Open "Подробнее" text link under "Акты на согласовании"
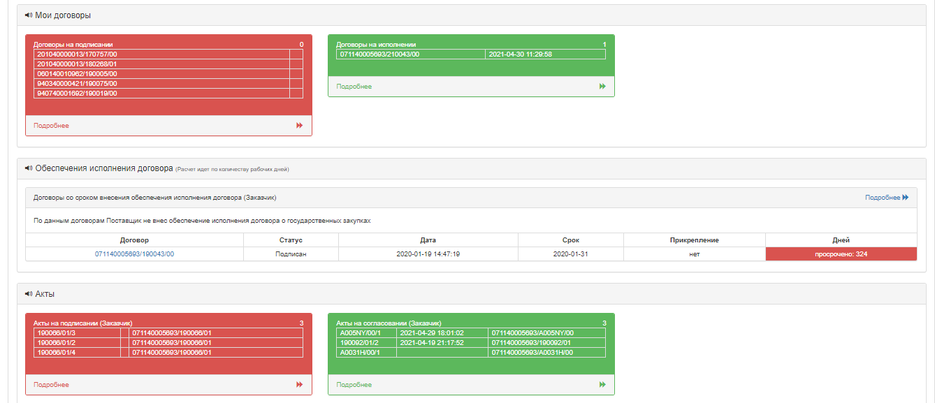Image resolution: width=935 pixels, height=403 pixels. [x=354, y=385]
